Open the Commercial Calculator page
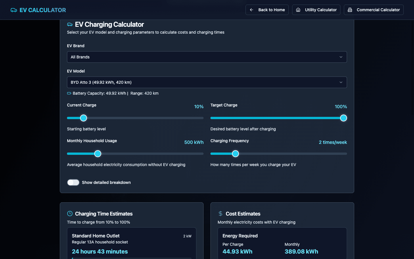This screenshot has width=414, height=259. click(374, 10)
